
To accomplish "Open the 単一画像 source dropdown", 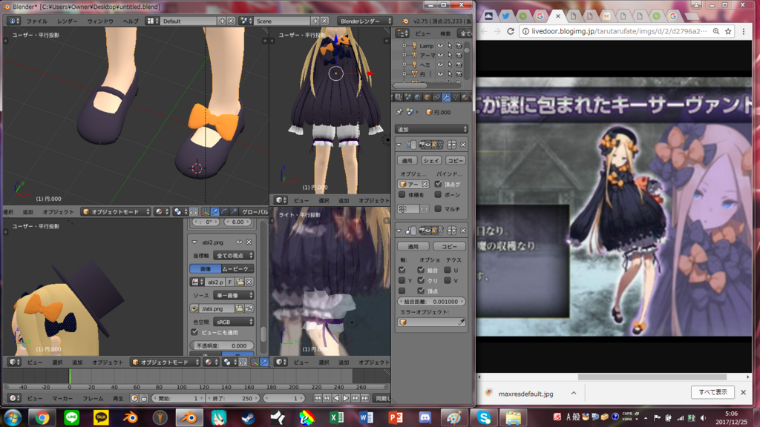I will click(234, 295).
